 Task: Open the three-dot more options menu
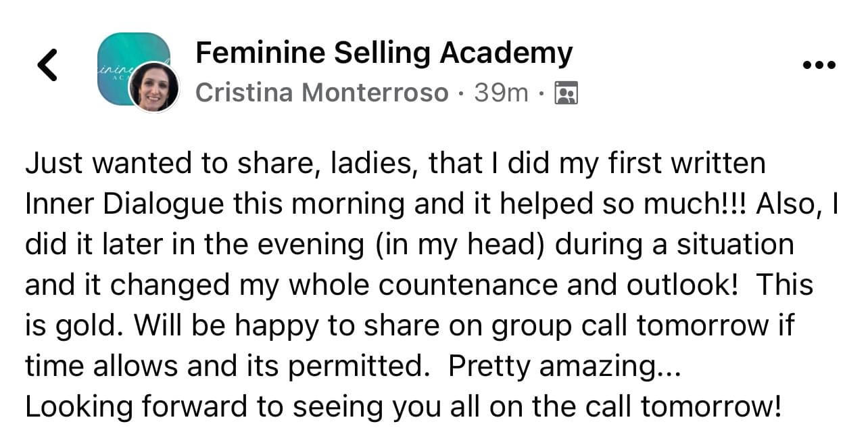click(x=819, y=65)
